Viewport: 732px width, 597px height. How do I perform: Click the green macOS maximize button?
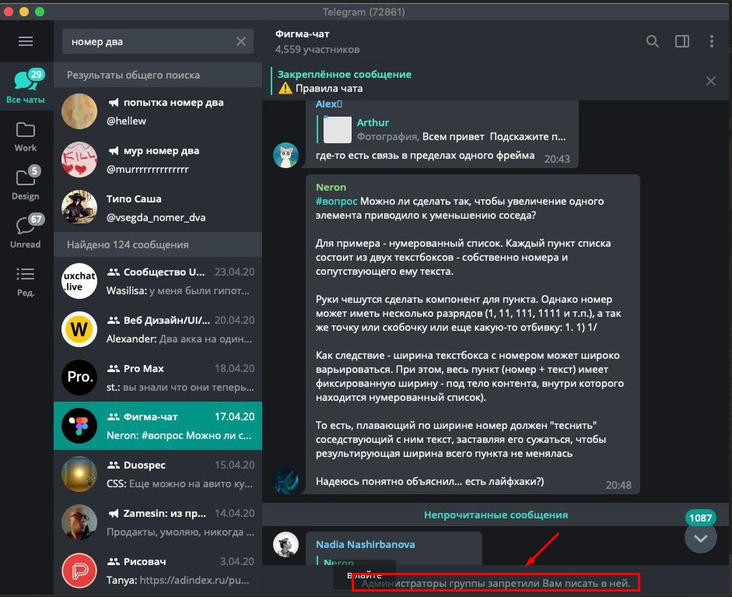pos(40,12)
